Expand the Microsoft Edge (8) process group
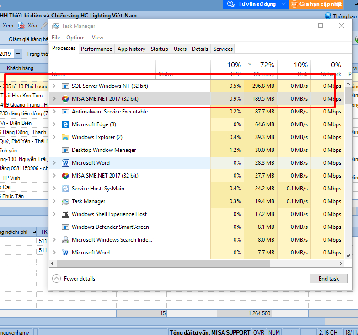The width and height of the screenshot is (358, 335). (54, 124)
